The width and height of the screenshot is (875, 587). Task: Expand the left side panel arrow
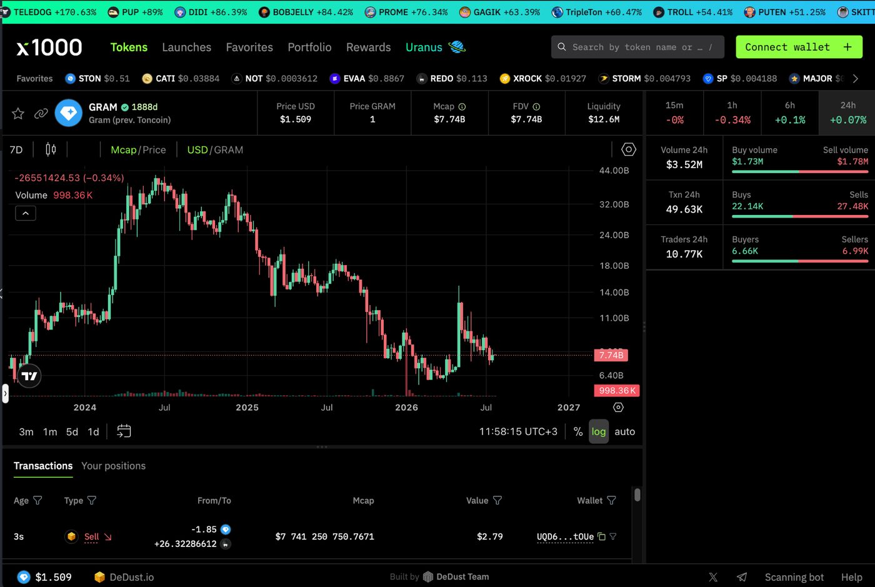point(5,393)
